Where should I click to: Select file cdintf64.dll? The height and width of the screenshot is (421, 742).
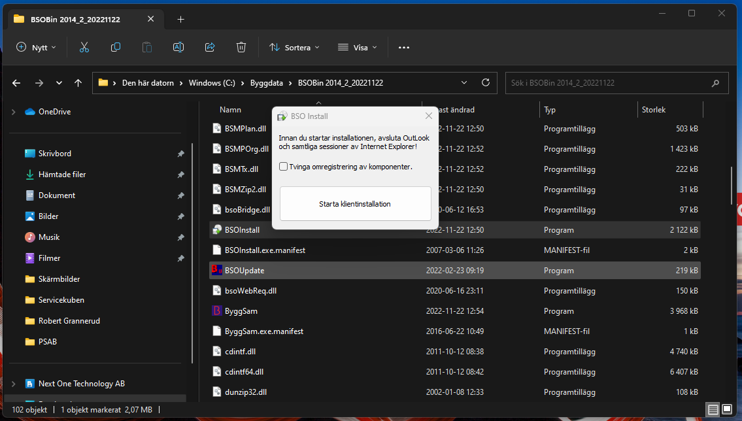(x=245, y=372)
